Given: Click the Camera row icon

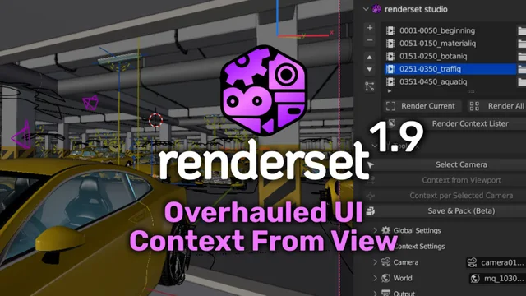Looking at the screenshot, I should click(x=385, y=262).
